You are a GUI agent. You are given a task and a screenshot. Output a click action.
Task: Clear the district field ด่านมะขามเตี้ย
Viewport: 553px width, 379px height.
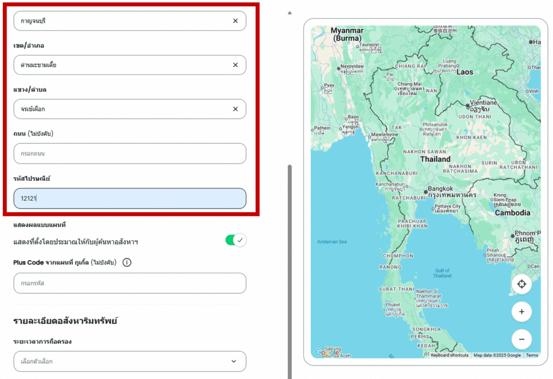click(x=235, y=65)
